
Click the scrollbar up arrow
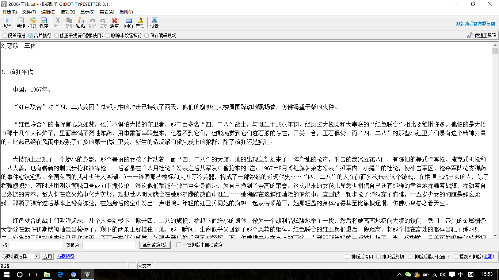click(495, 45)
